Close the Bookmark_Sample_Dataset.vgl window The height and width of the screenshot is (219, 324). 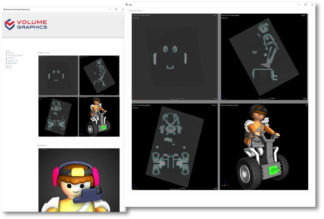coord(123,9)
